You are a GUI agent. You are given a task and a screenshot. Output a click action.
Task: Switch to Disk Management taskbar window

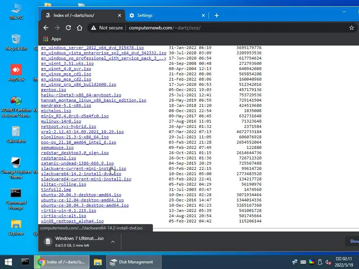click(x=134, y=262)
